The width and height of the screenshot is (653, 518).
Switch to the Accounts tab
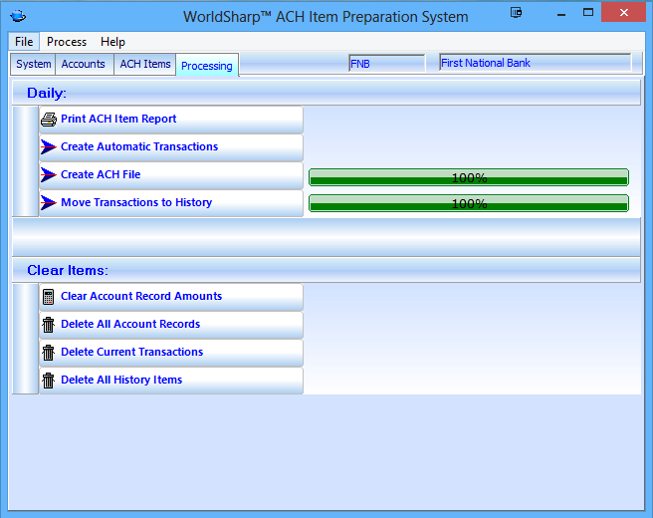click(84, 64)
